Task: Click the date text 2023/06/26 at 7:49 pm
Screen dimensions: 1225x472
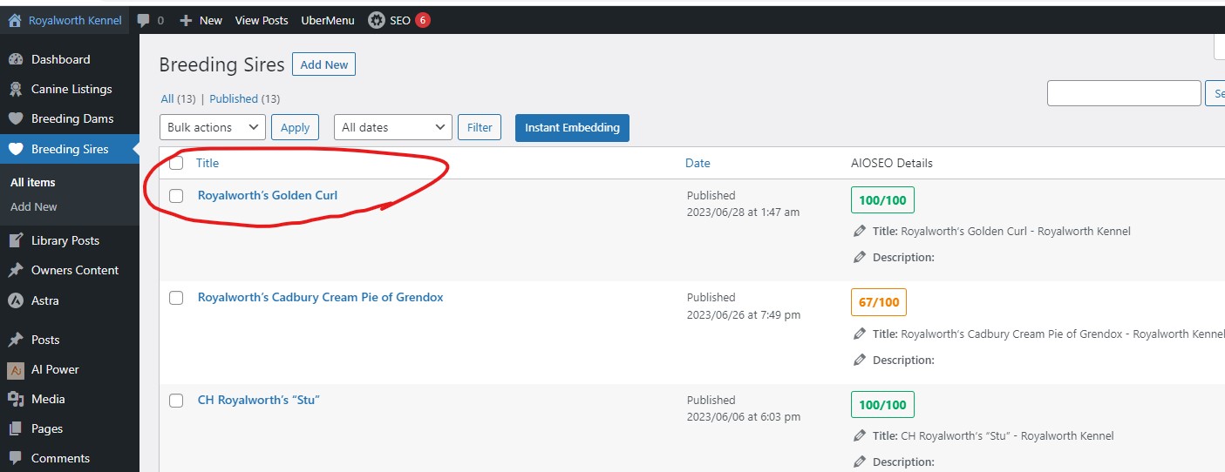Action: [744, 314]
